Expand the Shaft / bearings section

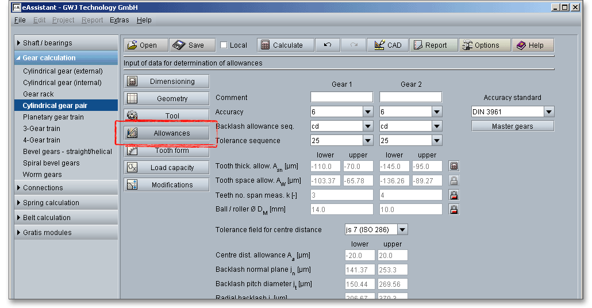(47, 43)
